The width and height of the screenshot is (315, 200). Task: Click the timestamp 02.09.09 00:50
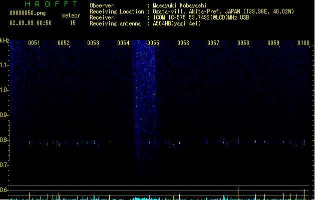coord(31,23)
